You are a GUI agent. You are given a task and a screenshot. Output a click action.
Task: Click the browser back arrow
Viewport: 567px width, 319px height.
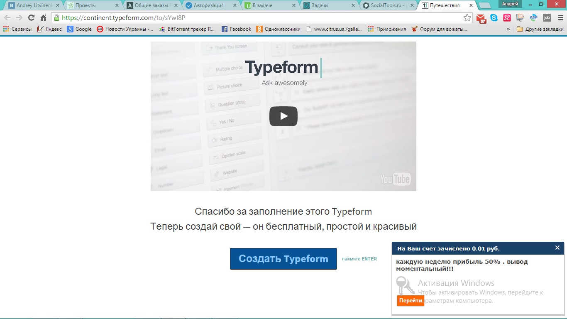click(x=7, y=18)
